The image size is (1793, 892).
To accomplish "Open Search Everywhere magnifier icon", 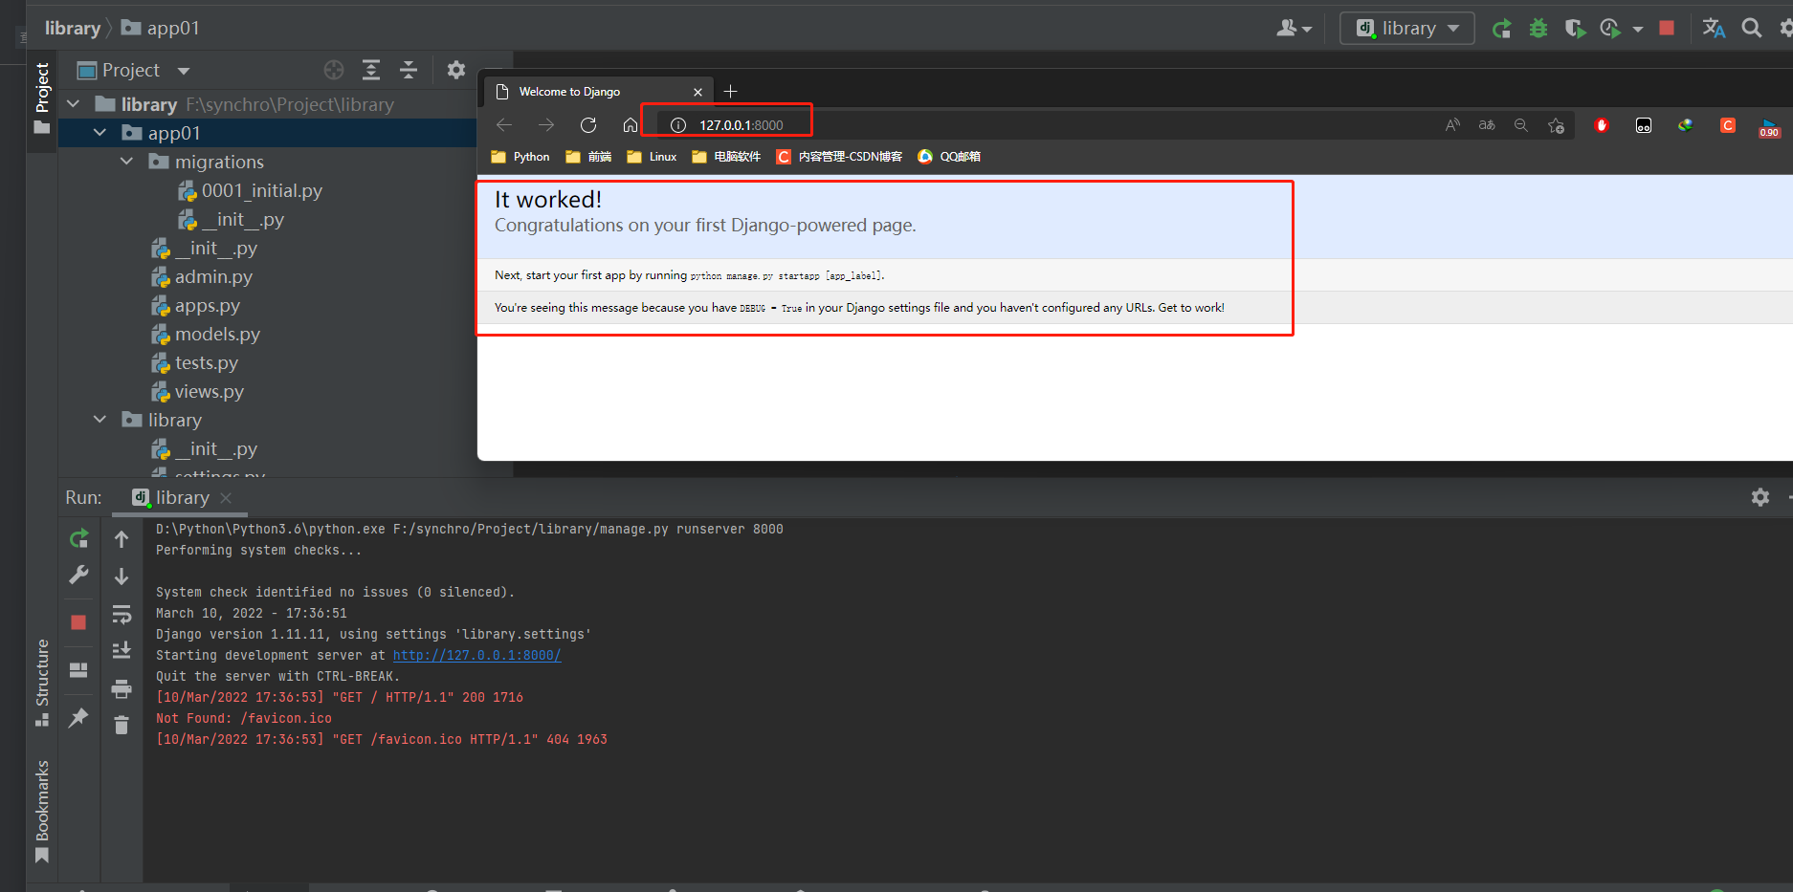I will (x=1752, y=29).
